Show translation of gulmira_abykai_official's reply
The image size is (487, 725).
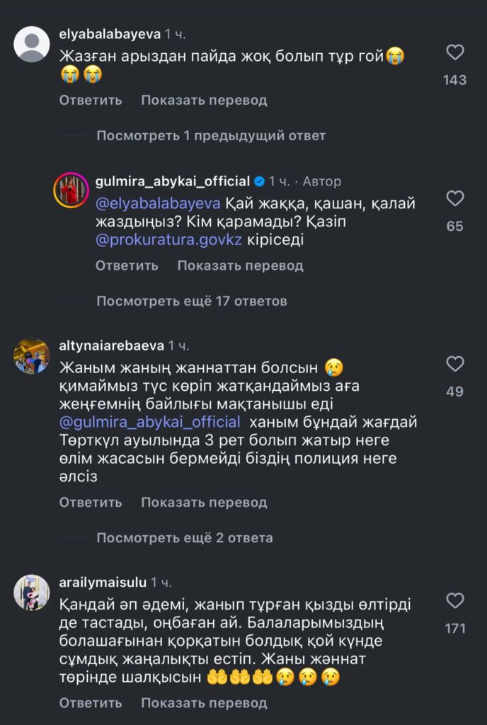[240, 266]
